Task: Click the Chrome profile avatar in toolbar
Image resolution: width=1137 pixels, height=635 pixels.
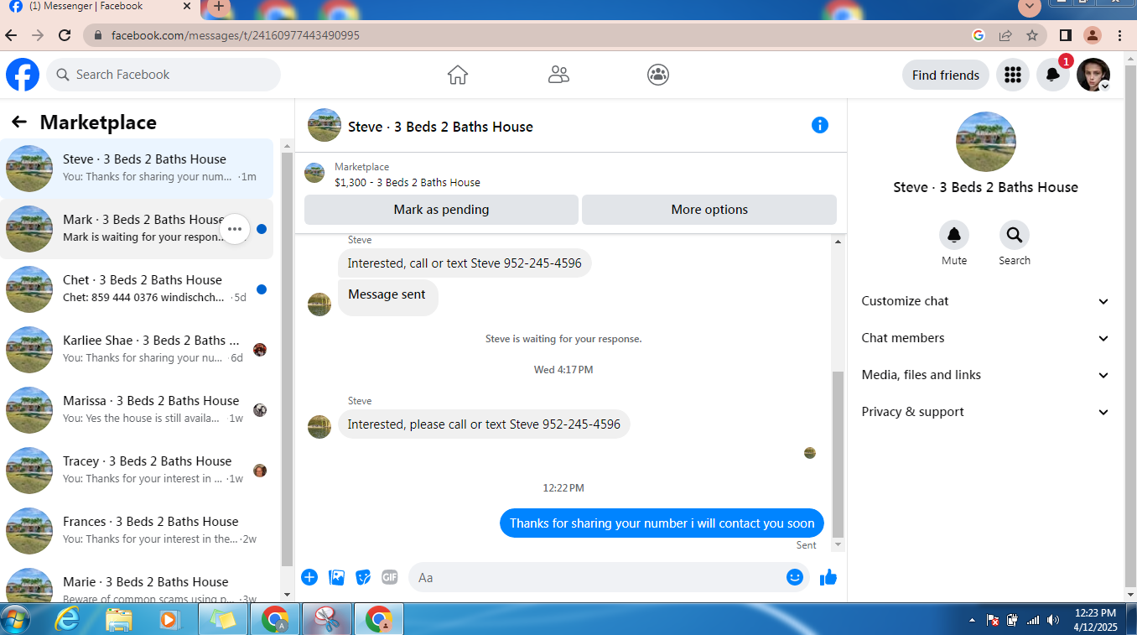Action: 1092,35
